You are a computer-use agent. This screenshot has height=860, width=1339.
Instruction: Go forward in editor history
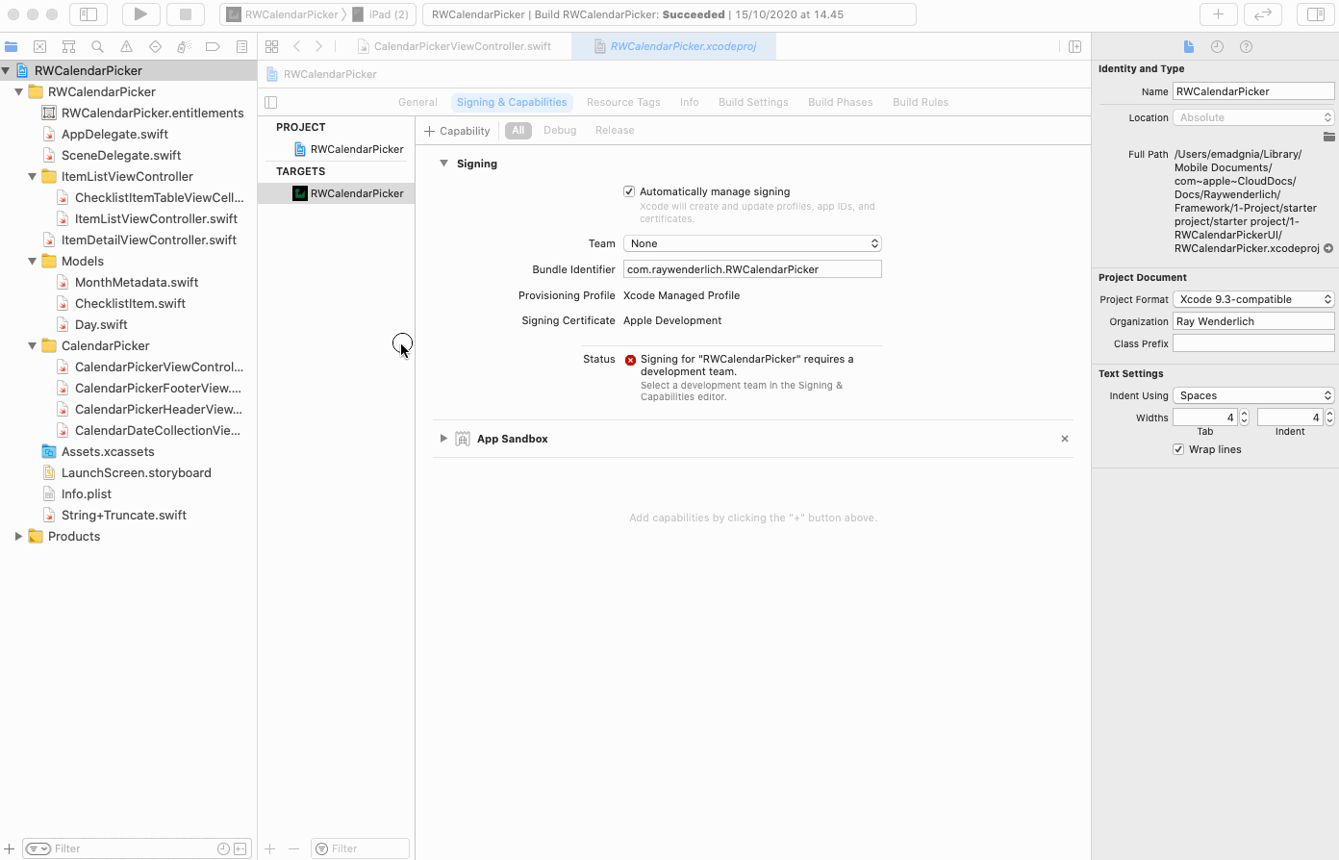(x=318, y=46)
